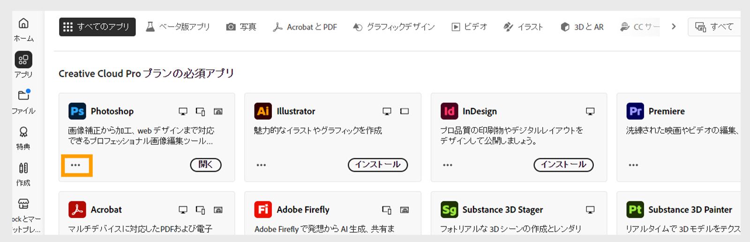Click Creative Cloud Pro プランの必須アプリ heading
Screen dimensions: 750x242
146,73
